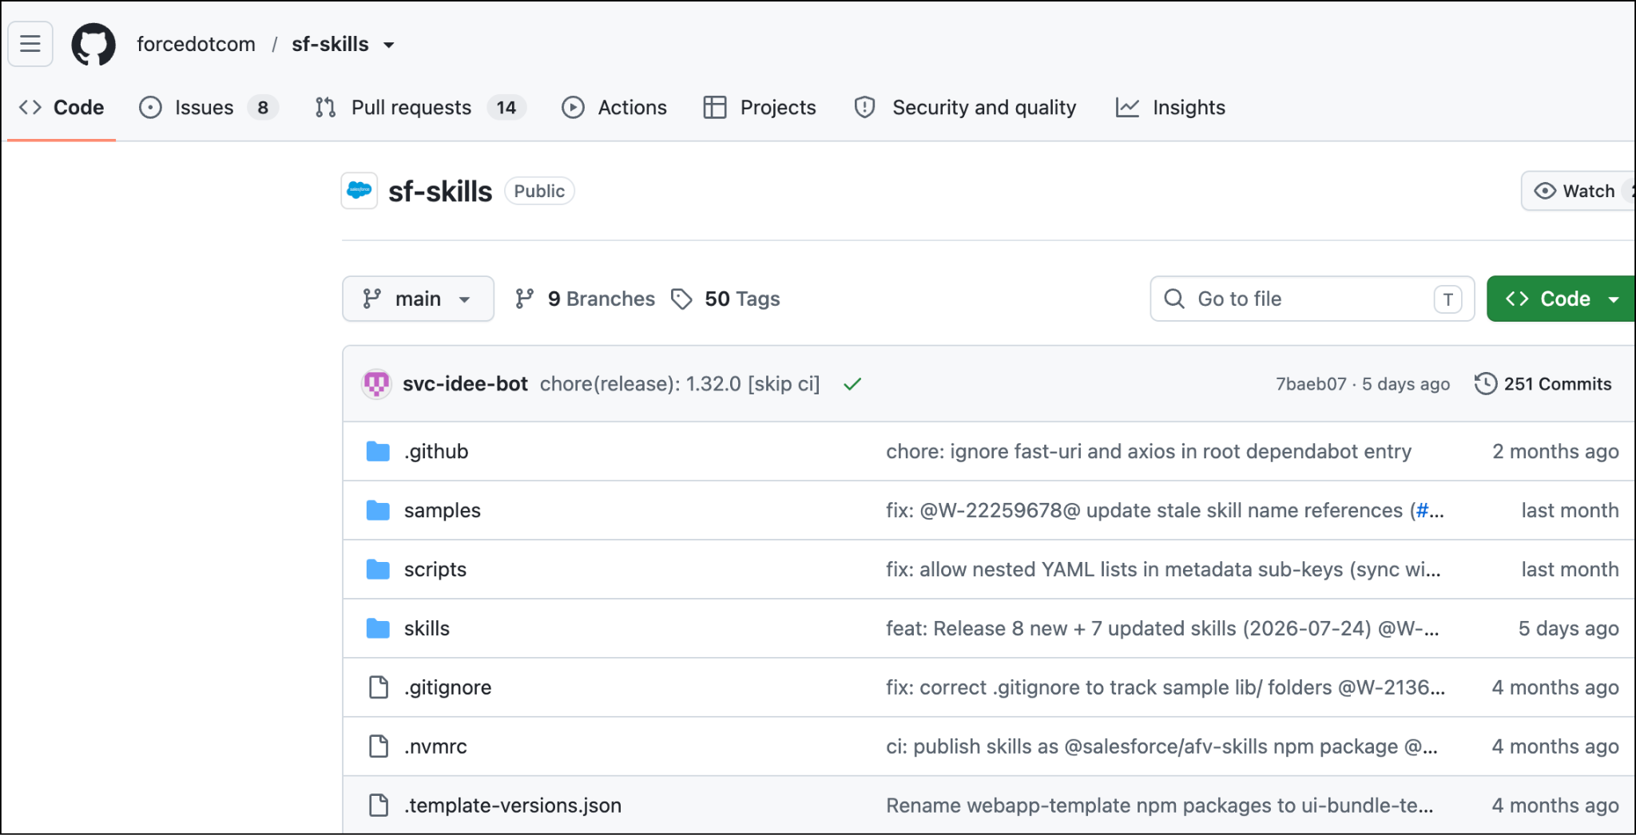Click the GitHub octocat logo

(93, 44)
